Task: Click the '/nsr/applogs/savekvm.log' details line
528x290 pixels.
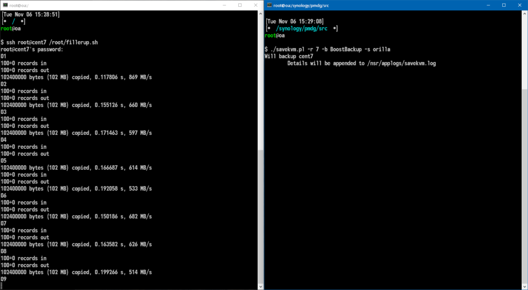Action: (361, 63)
